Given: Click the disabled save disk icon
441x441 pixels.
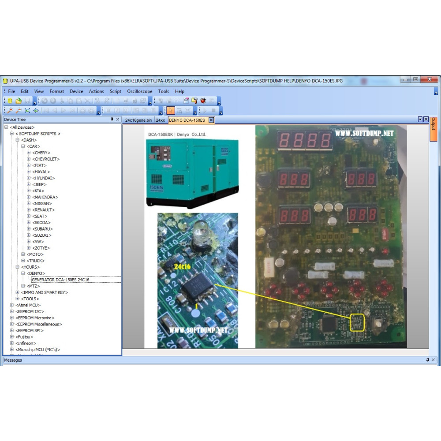Looking at the screenshot, I should click(x=27, y=101).
